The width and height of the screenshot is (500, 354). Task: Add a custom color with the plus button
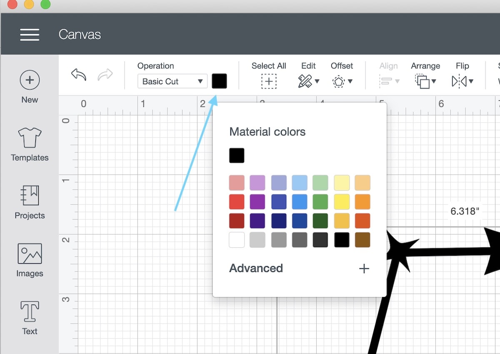(364, 268)
